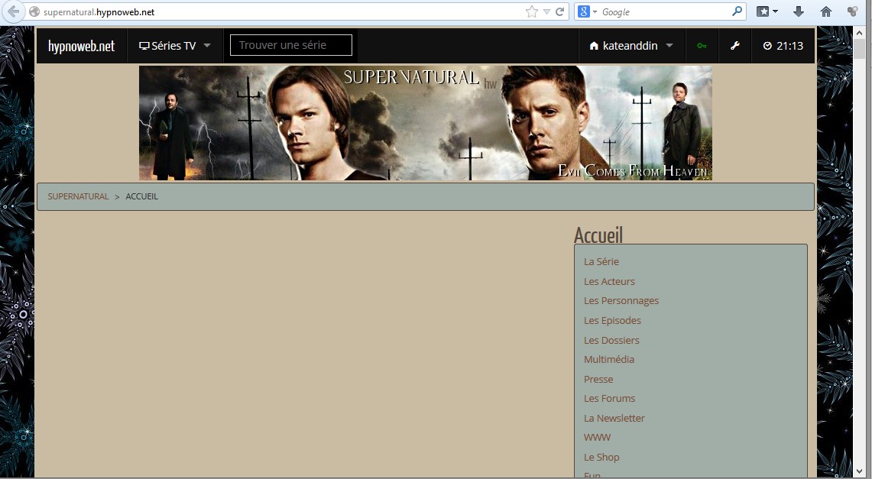Expand the Séries TV dropdown
Screen dimensions: 872x479
point(174,46)
